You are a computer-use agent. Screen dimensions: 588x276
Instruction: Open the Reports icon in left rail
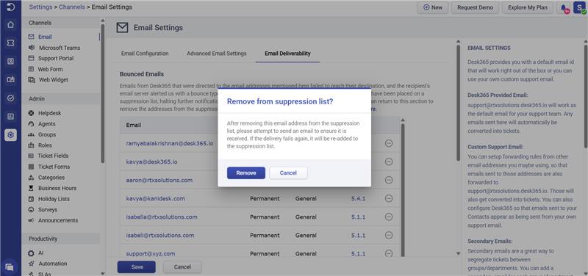click(x=10, y=117)
